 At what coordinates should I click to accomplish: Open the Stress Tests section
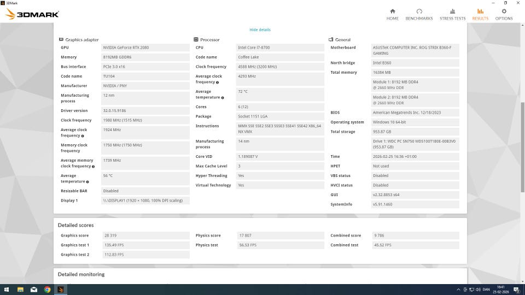point(452,14)
